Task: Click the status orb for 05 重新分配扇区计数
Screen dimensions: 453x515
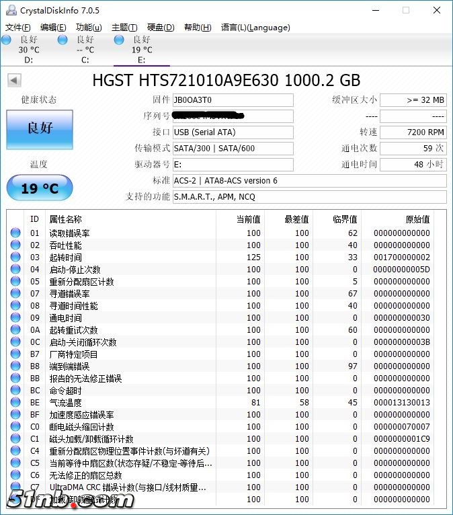Action: [15, 281]
